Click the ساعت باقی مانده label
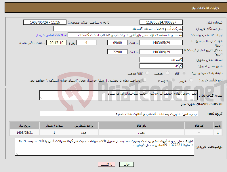Image resolution: width=227 pixels, height=172 pixels. click(32, 43)
